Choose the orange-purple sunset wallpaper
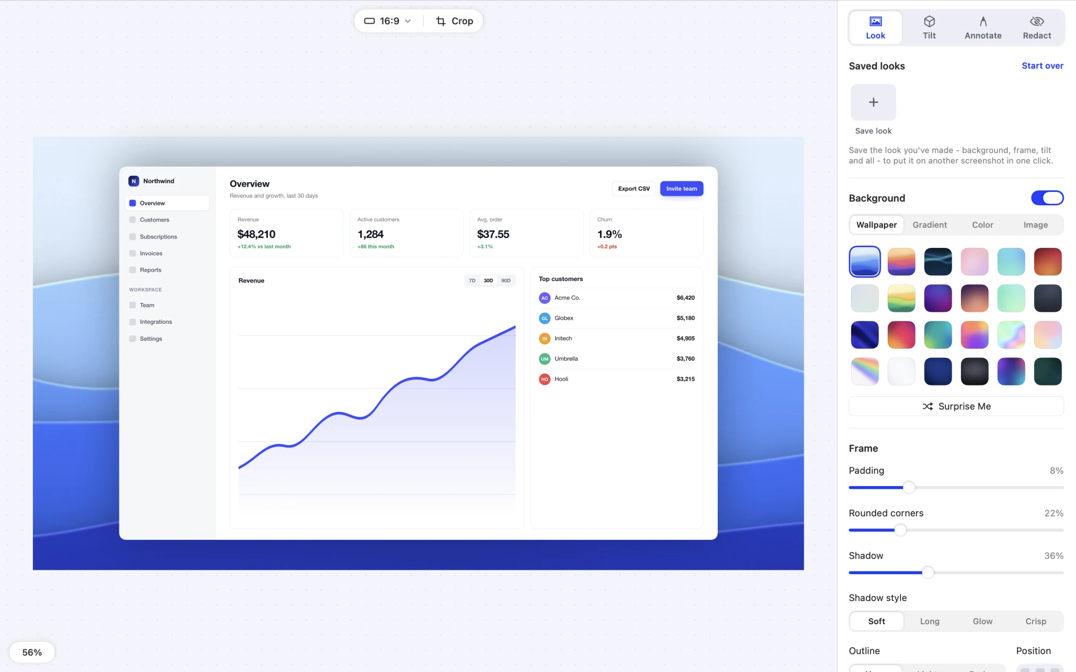 901,262
